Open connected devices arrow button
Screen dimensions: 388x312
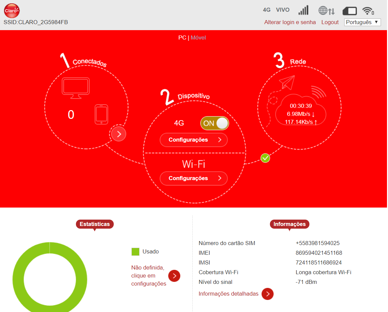pos(119,134)
